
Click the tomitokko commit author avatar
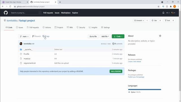coord(21,44)
